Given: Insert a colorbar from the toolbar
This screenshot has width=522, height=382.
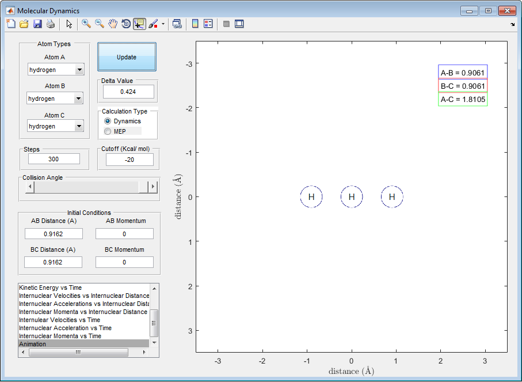Looking at the screenshot, I should coord(195,24).
